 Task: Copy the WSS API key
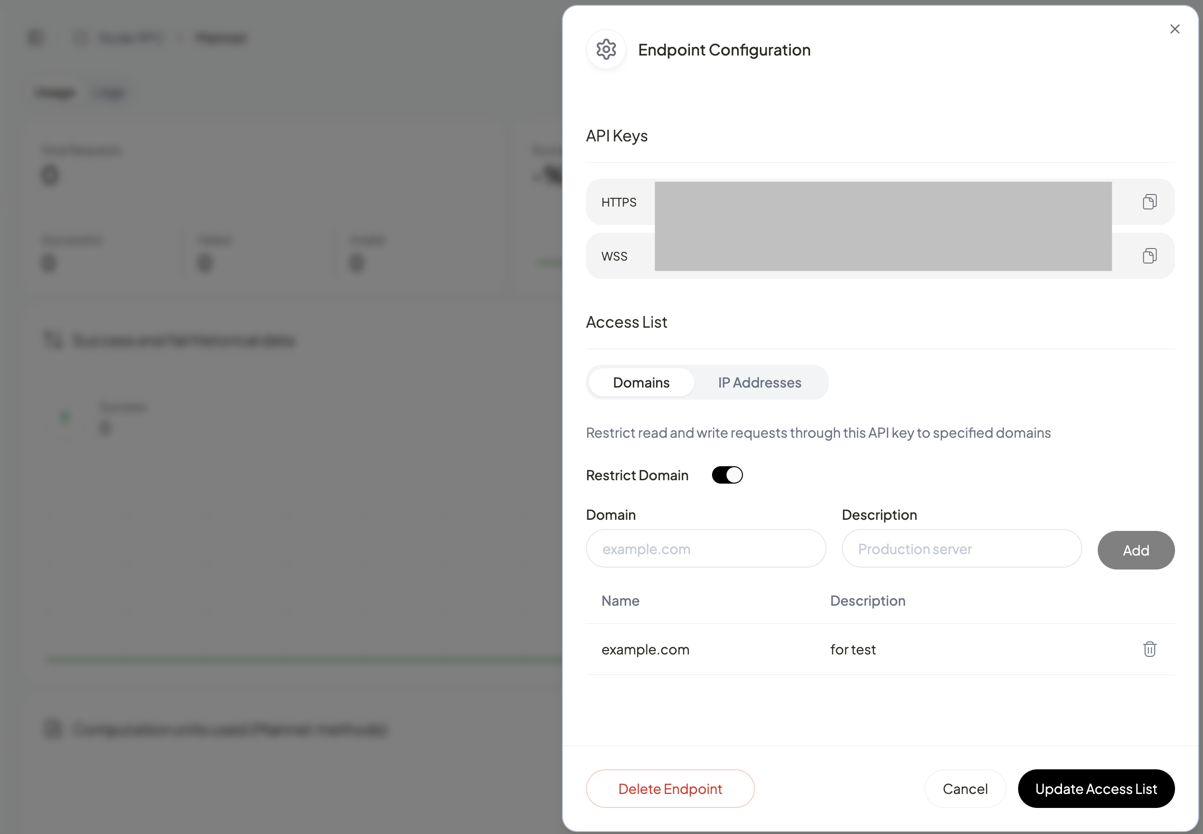point(1149,255)
